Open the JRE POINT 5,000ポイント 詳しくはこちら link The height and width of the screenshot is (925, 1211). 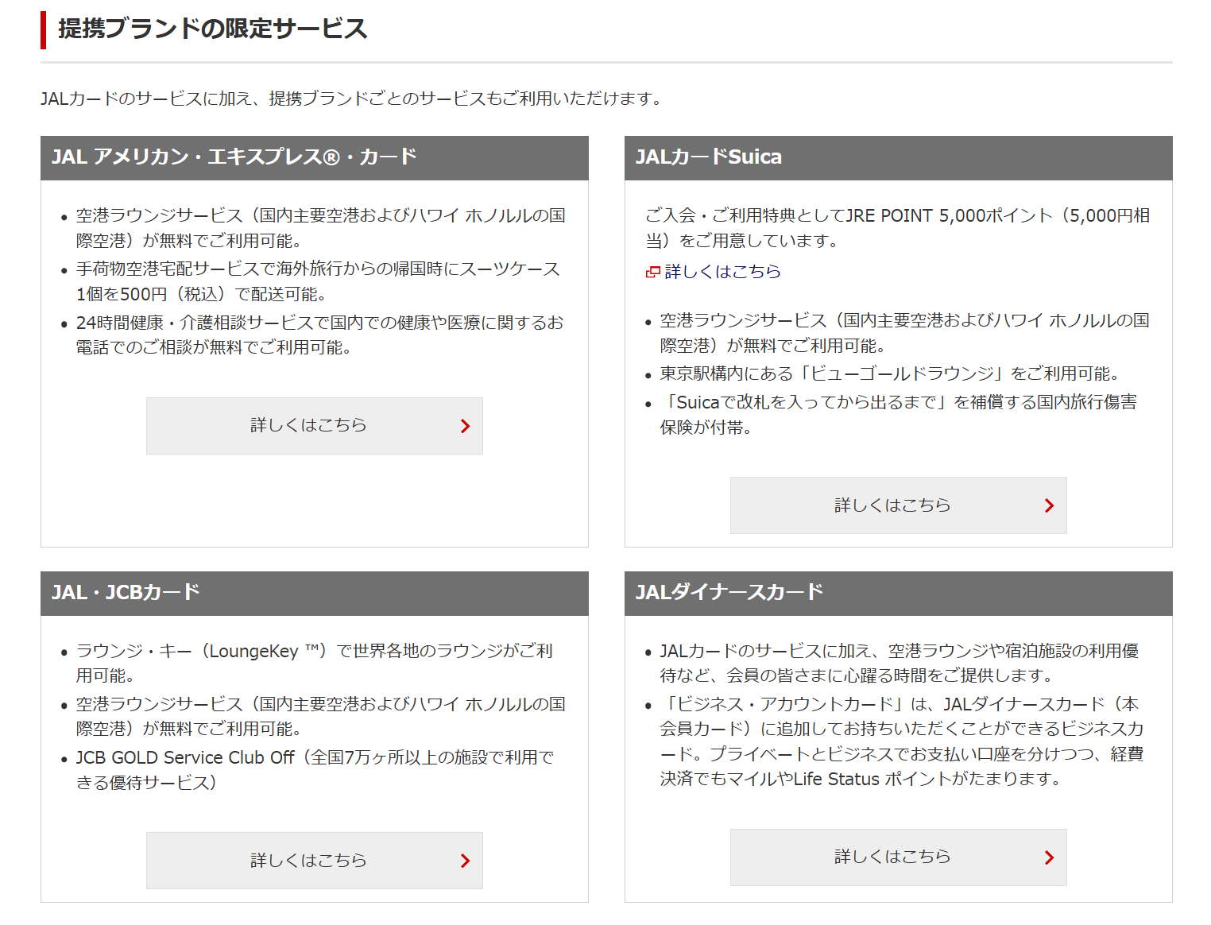722,272
